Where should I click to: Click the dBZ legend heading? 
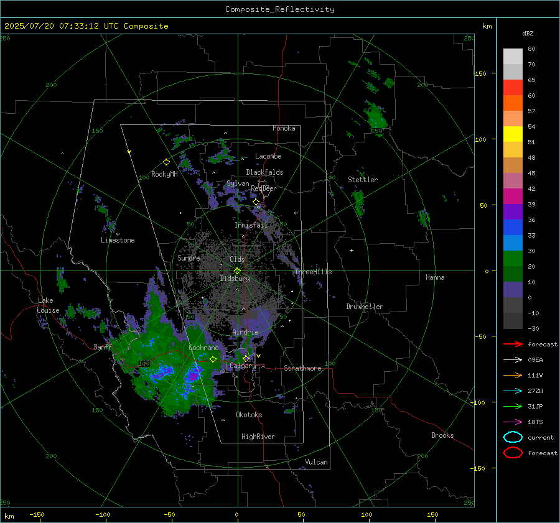point(528,34)
